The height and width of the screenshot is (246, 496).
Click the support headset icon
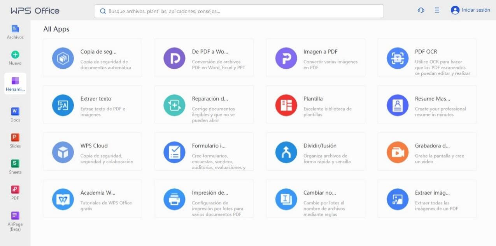pos(421,10)
